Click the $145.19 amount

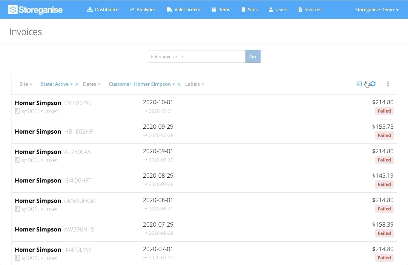383,175
